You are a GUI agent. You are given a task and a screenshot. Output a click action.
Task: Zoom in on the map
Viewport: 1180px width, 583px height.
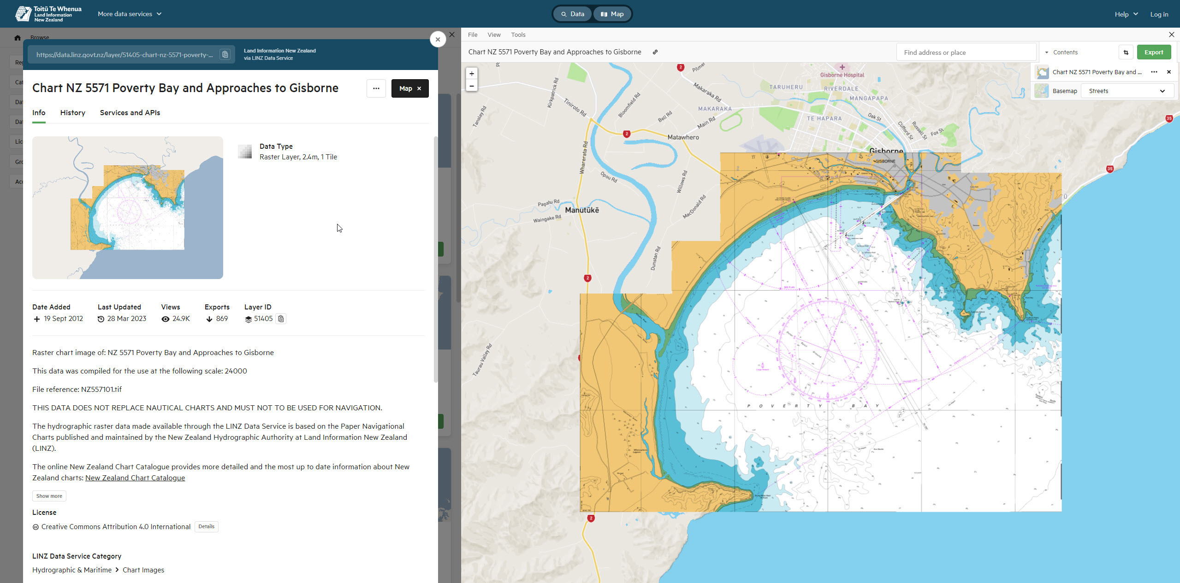coord(472,74)
